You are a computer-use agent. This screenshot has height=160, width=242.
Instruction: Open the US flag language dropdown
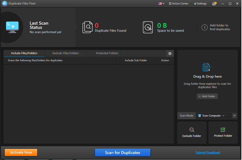(x=162, y=4)
